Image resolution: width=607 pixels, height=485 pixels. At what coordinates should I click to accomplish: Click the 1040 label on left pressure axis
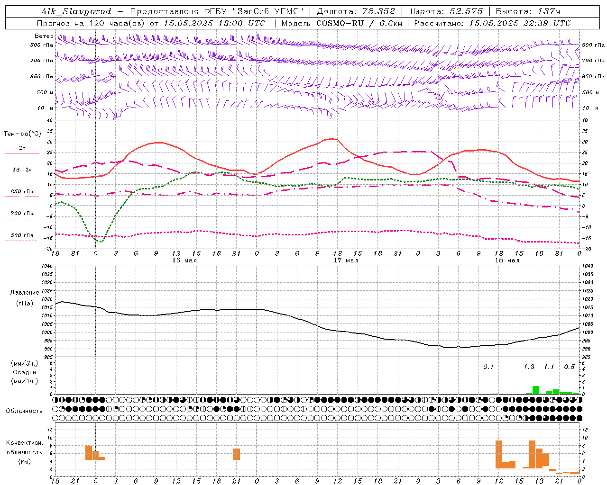47,266
